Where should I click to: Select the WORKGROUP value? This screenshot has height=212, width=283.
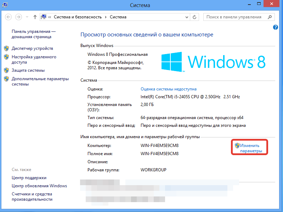[153, 170]
